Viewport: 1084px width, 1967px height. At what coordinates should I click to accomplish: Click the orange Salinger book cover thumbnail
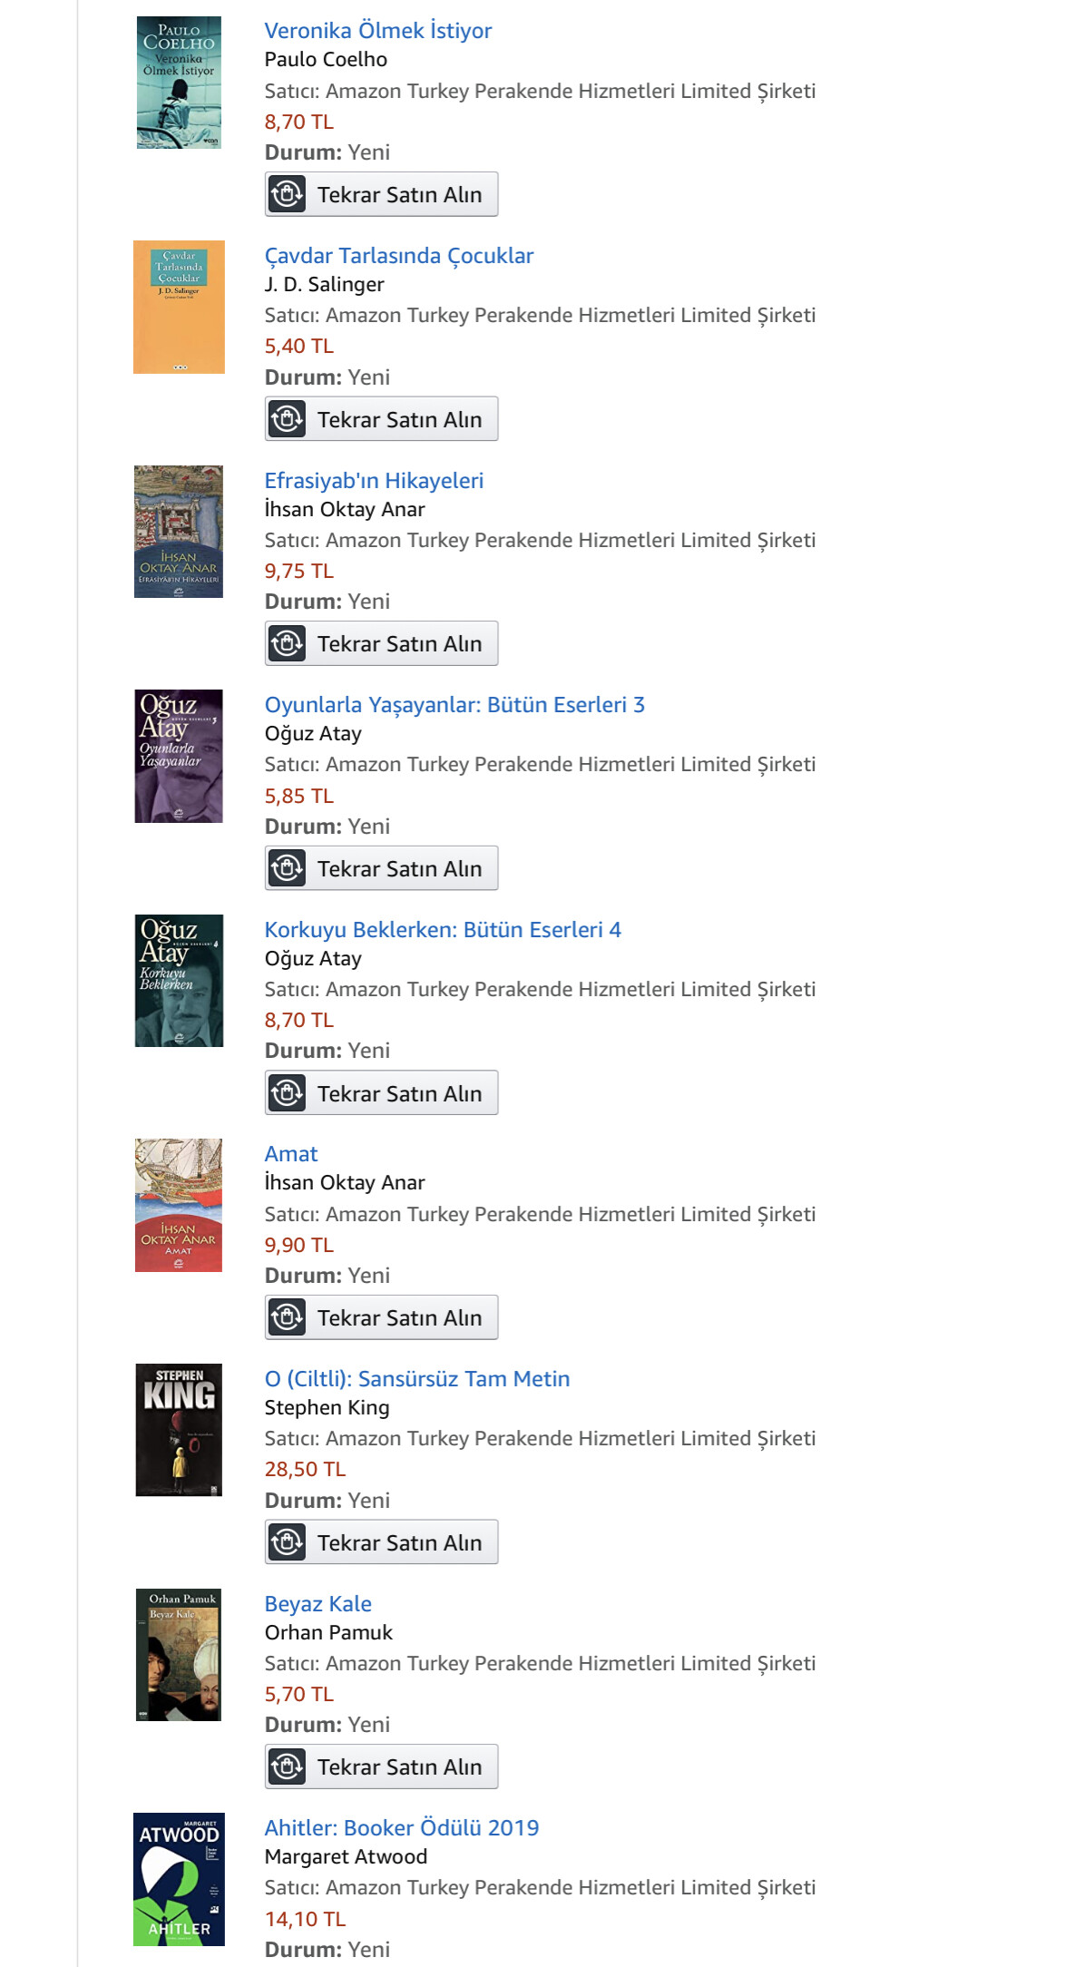click(179, 307)
